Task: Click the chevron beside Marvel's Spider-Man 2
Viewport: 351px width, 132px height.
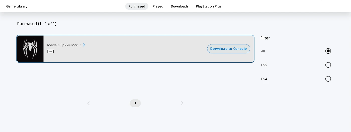Action: [84, 45]
